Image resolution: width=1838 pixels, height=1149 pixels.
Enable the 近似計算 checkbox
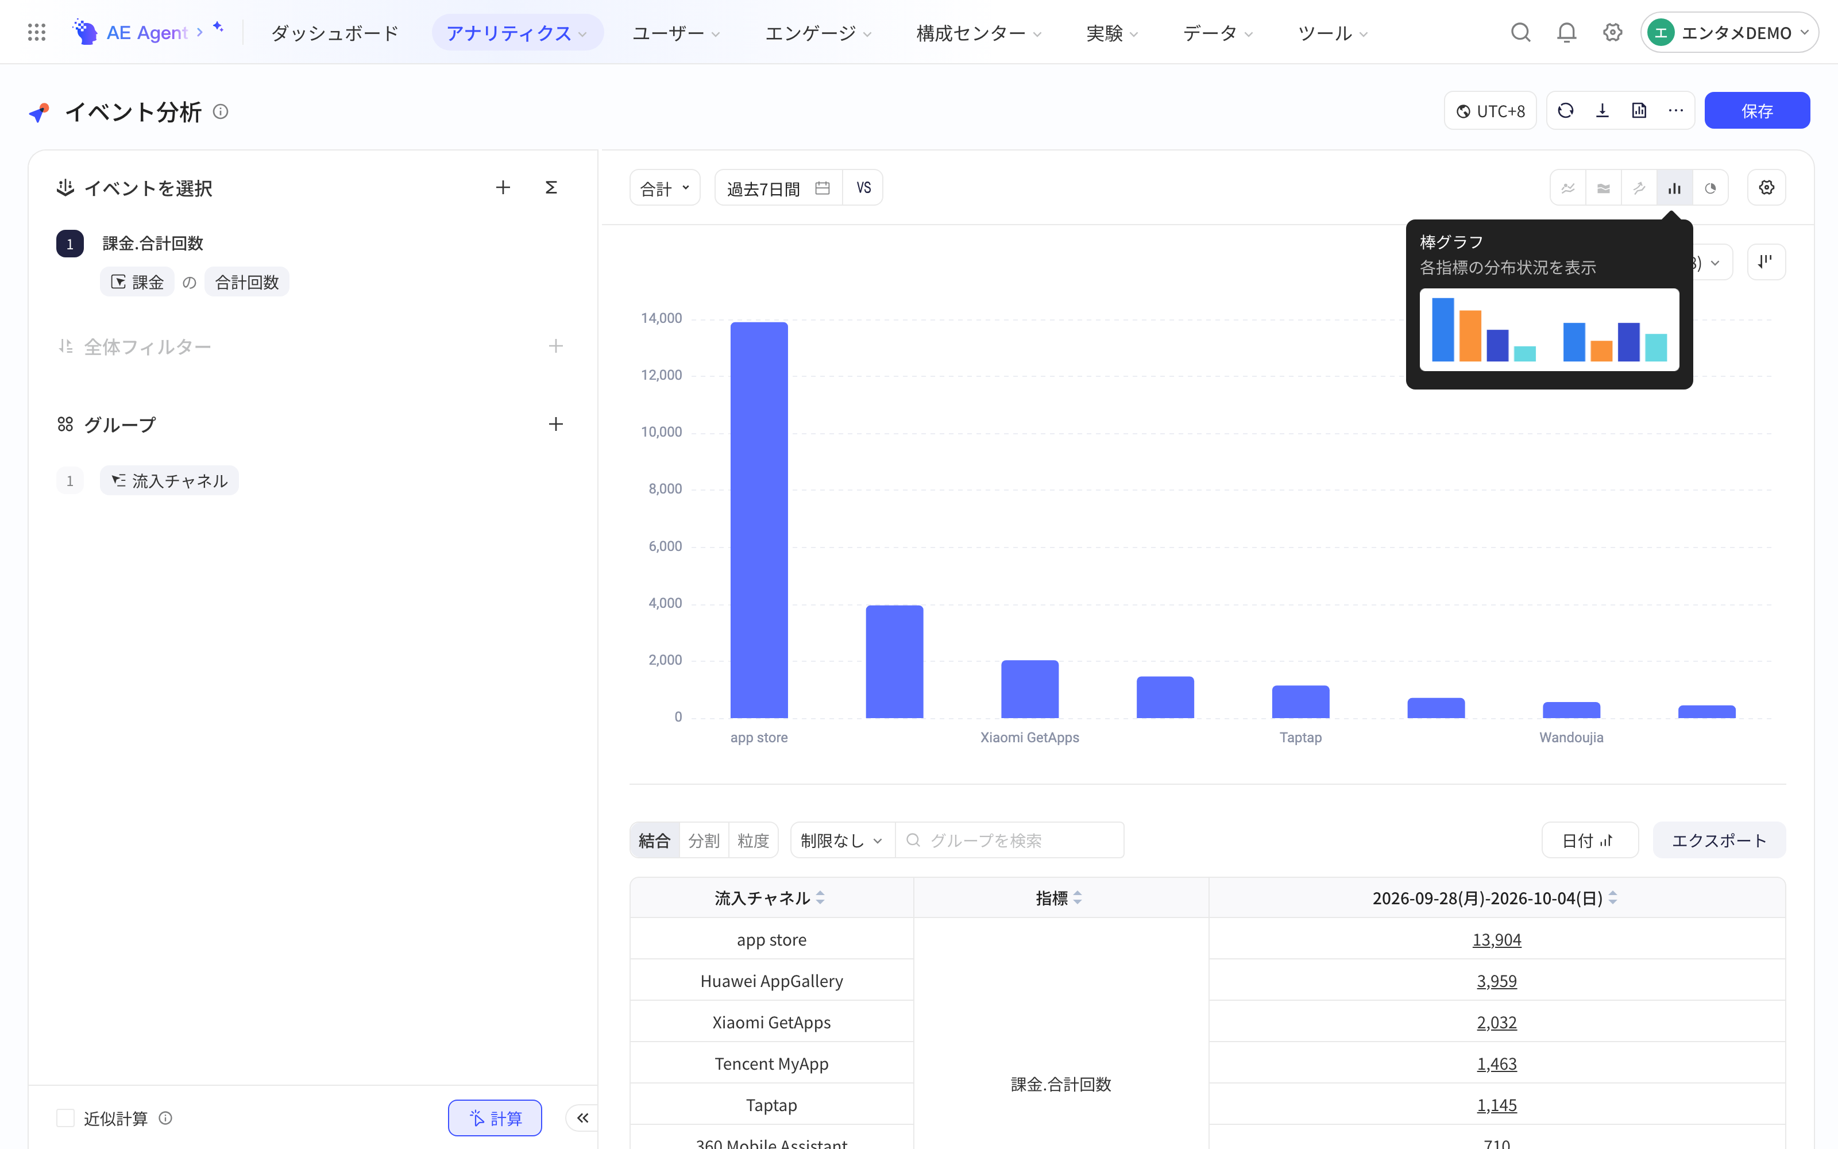(65, 1118)
